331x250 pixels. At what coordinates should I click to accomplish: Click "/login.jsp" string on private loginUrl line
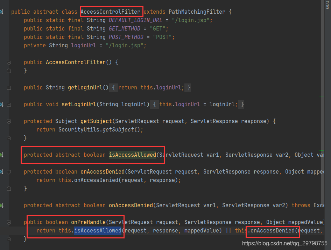point(125,46)
